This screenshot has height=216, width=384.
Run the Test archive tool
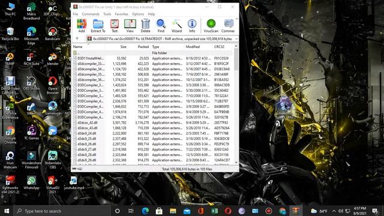click(115, 26)
